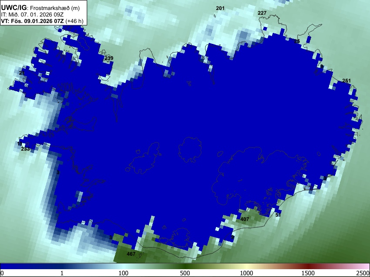370x277 pixels.
Task: Click the color scale label 1
Action: pyautogui.click(x=62, y=273)
